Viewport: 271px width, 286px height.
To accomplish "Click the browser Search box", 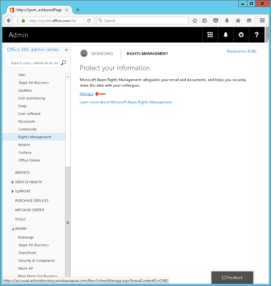I will pos(142,20).
